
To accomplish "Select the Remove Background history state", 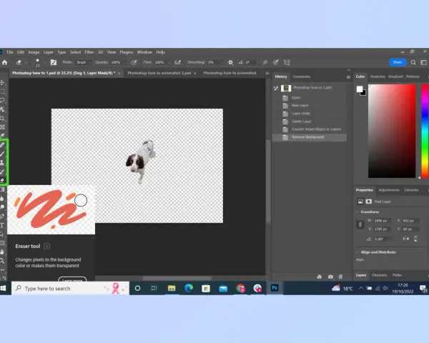I will 310,137.
